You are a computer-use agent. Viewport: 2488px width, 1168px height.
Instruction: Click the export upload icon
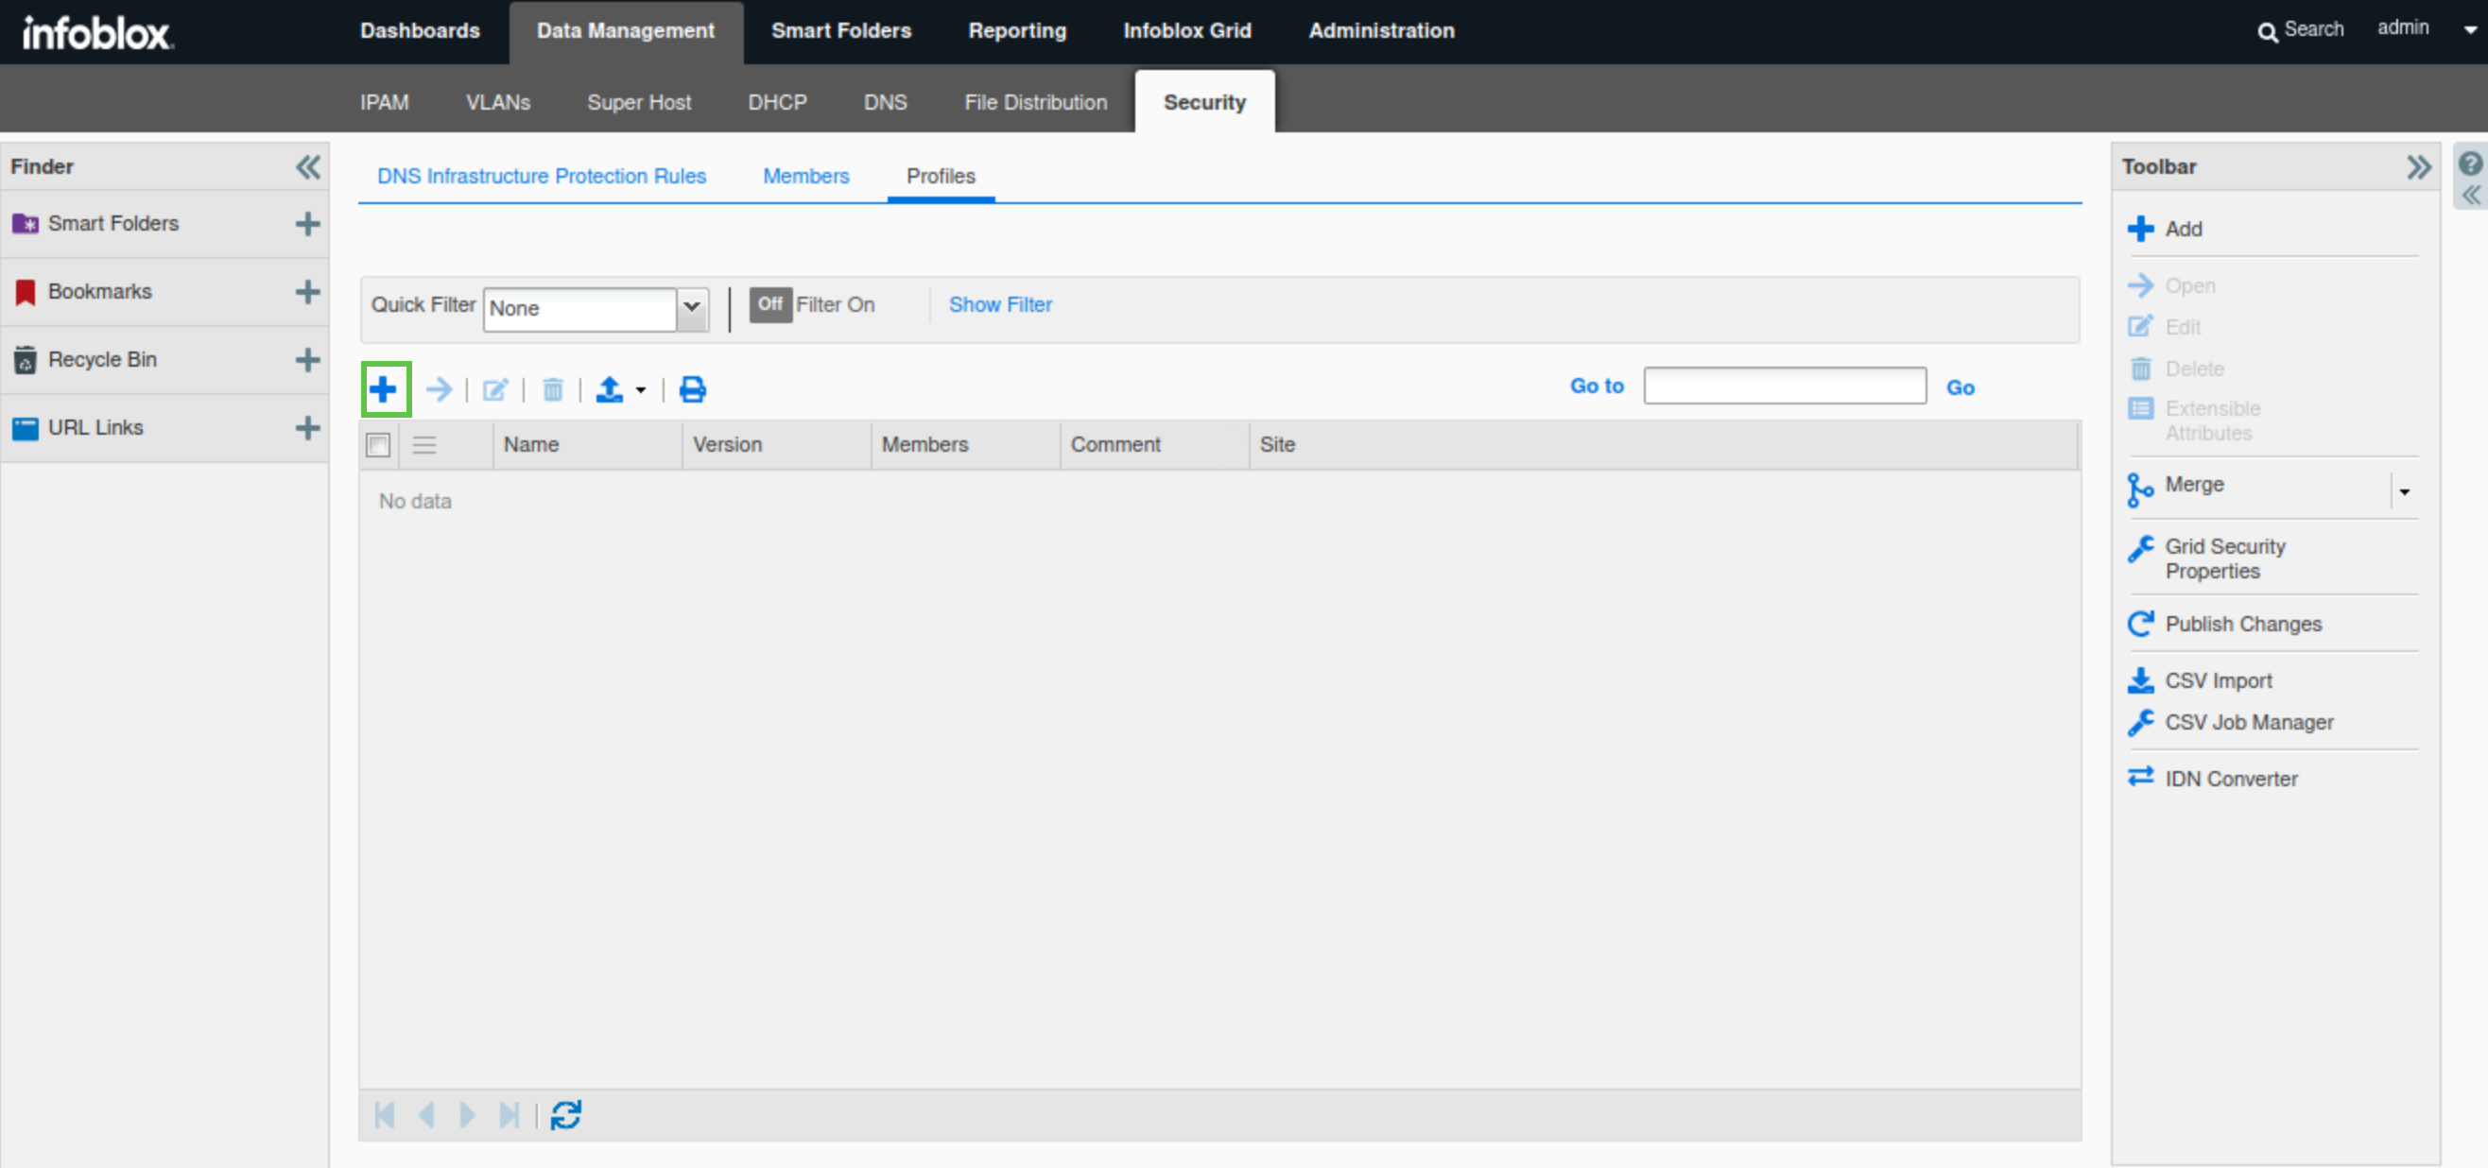point(610,389)
